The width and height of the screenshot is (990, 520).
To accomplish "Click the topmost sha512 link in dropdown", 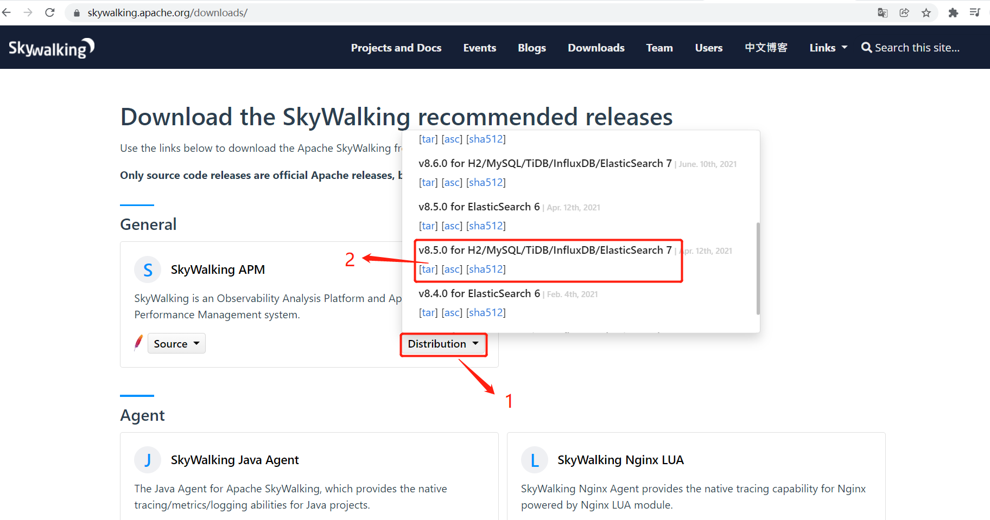I will pos(486,139).
